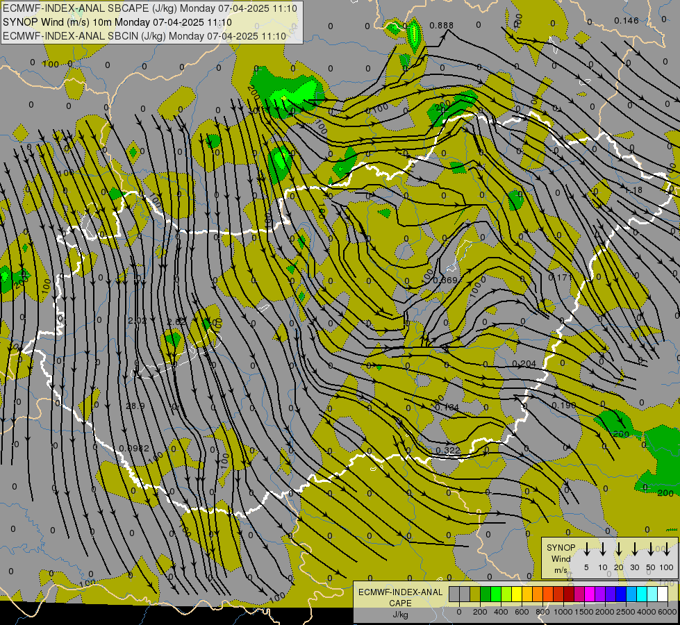Pick the dark red CAPE legend swatch

[x=569, y=594]
